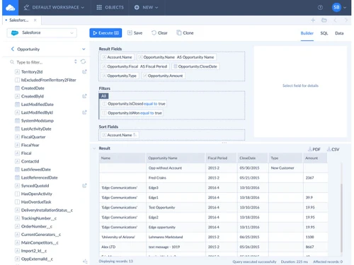354x265 pixels.
Task: Toggle the All filter group condition
Action: [103, 96]
